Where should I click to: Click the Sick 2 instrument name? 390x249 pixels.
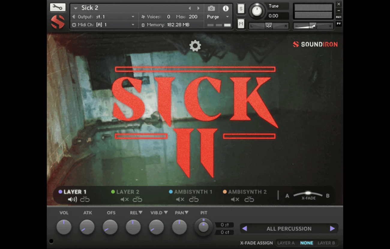[90, 8]
